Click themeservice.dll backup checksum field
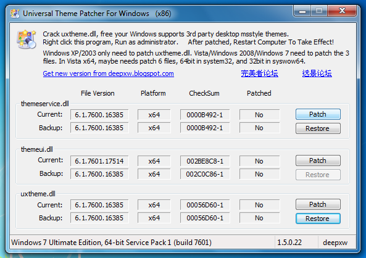The width and height of the screenshot is (366, 258). click(x=205, y=128)
